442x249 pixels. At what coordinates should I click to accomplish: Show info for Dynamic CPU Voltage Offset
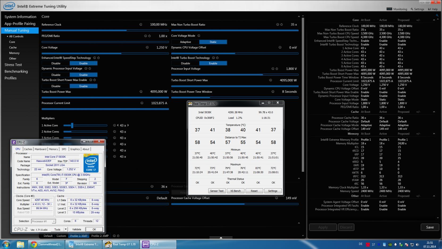point(280,47)
